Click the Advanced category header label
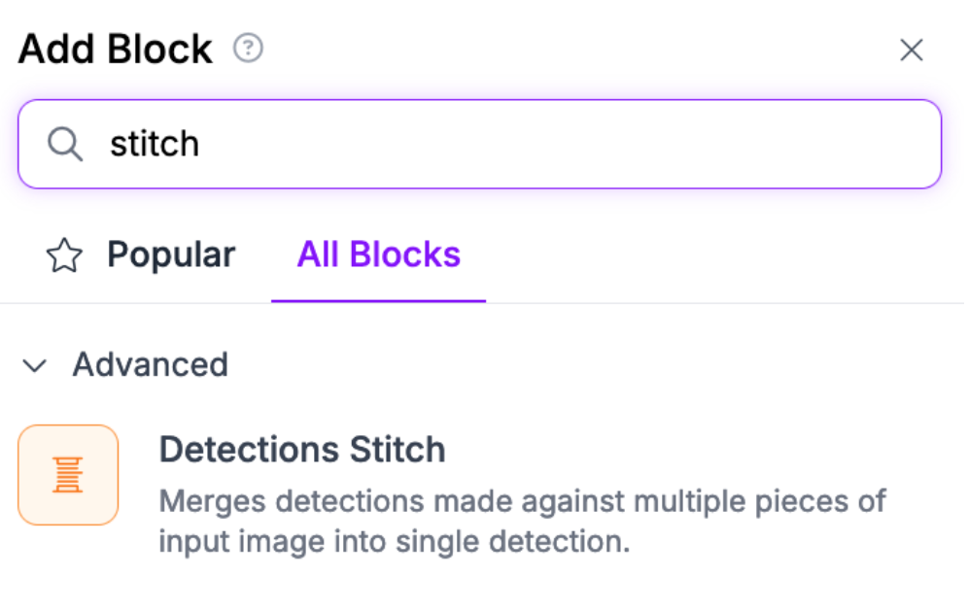The width and height of the screenshot is (968, 610). coord(150,365)
